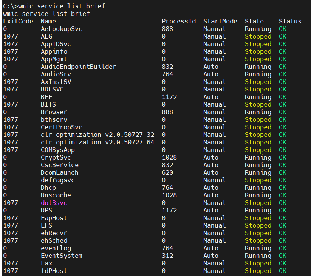
Task: Click ProcessId 620 in the DcomLaunch row
Action: 167,172
